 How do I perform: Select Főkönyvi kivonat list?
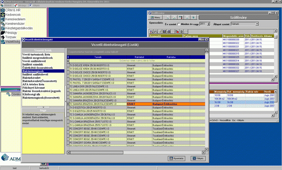coord(33,88)
